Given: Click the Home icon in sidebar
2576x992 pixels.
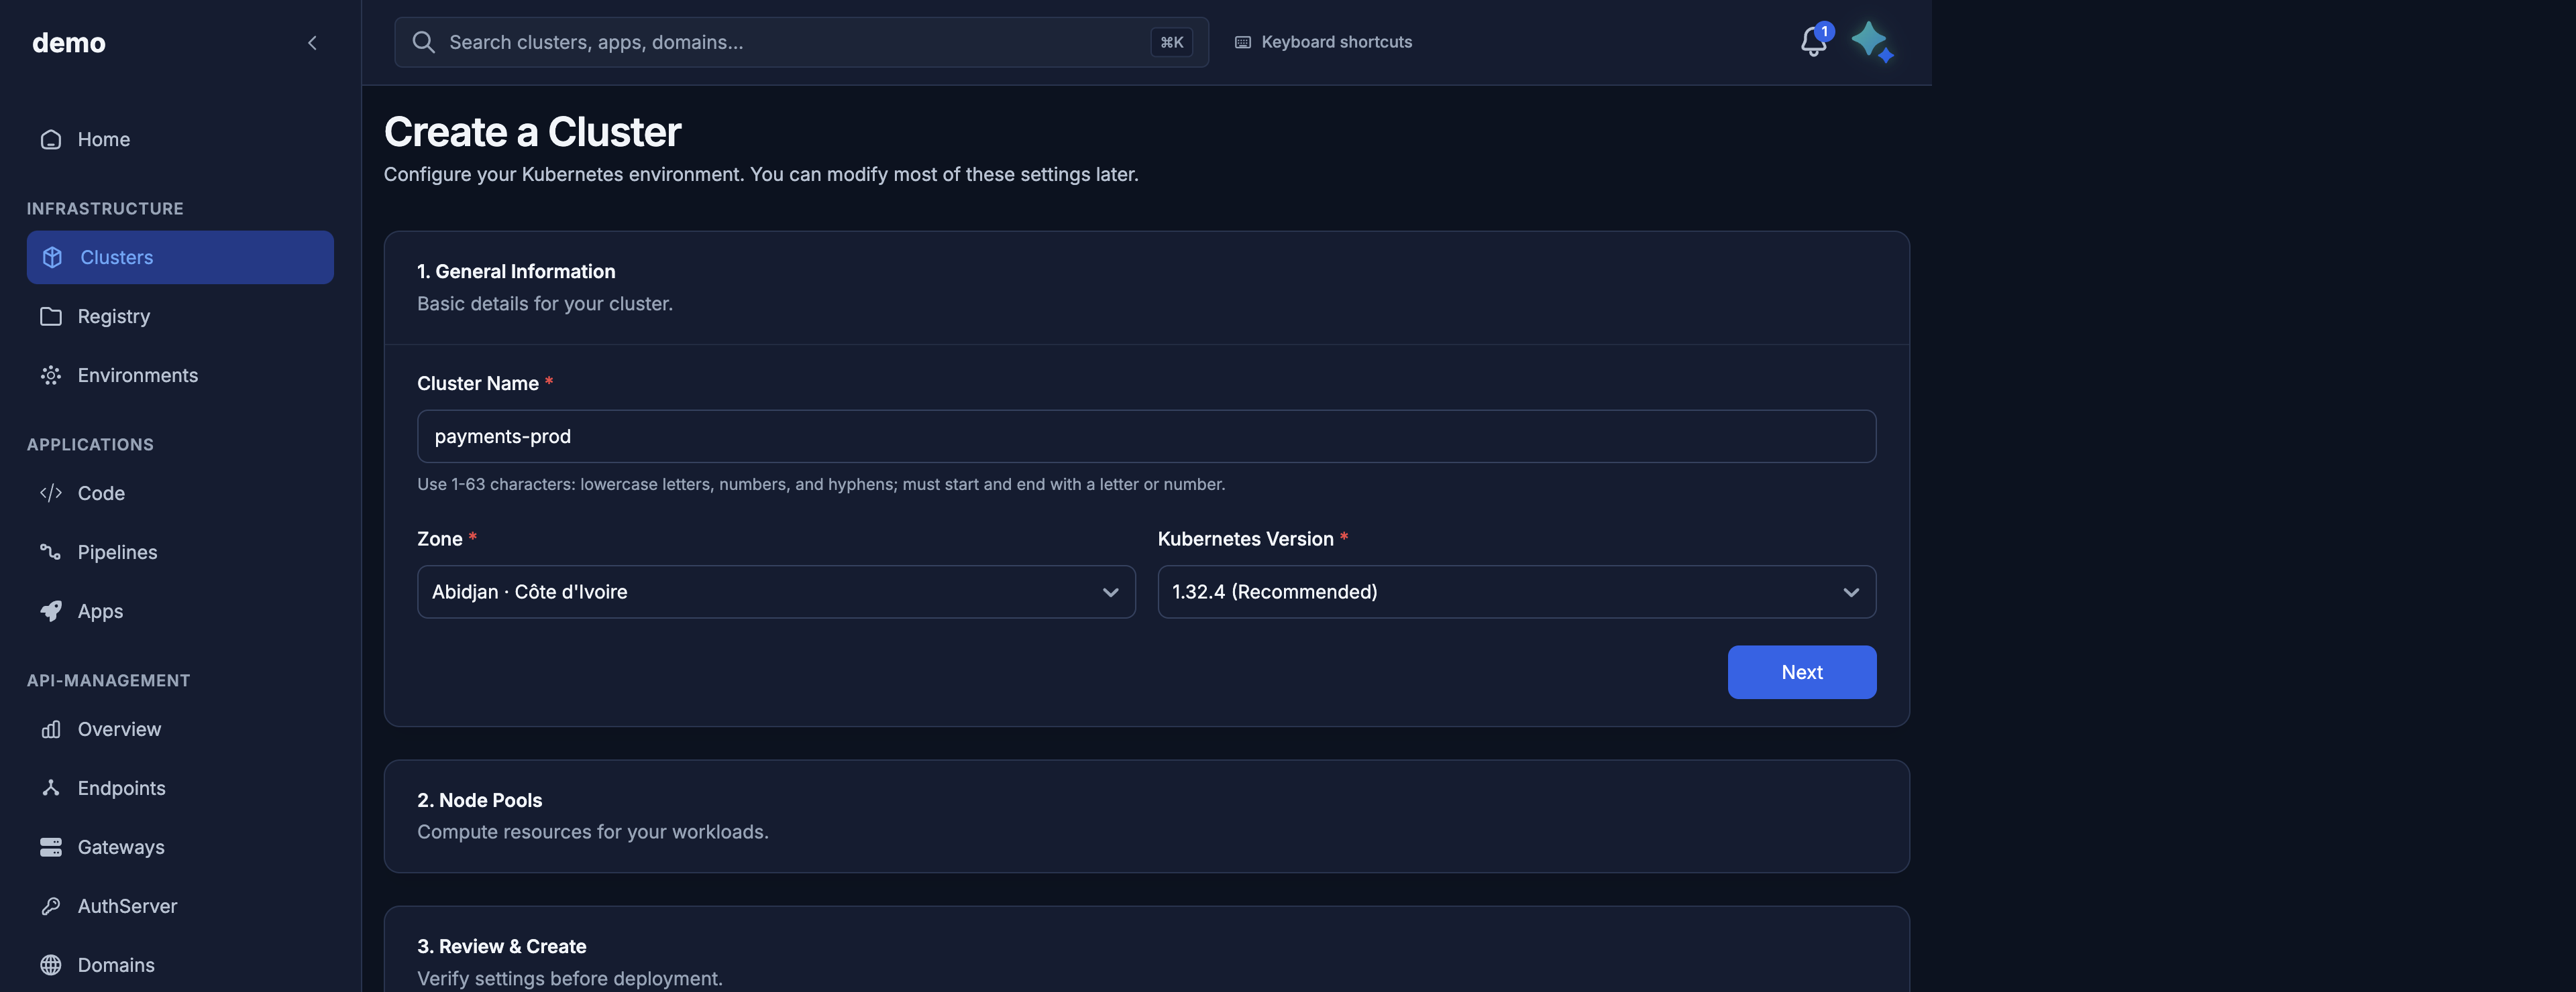Looking at the screenshot, I should [51, 140].
